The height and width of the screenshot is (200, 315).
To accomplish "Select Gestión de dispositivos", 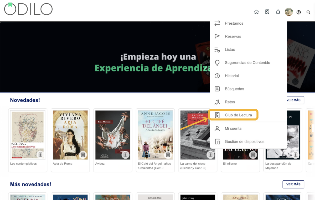I will pyautogui.click(x=245, y=142).
